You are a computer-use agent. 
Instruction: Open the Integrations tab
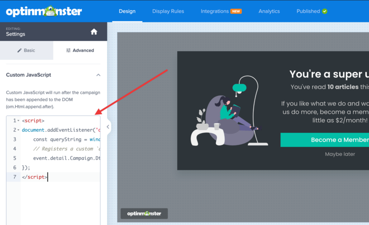click(x=214, y=12)
